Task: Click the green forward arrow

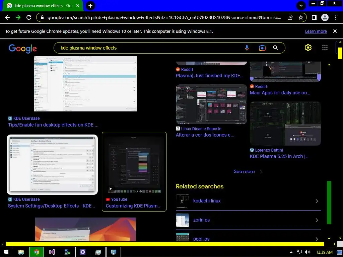Action: coord(18,17)
